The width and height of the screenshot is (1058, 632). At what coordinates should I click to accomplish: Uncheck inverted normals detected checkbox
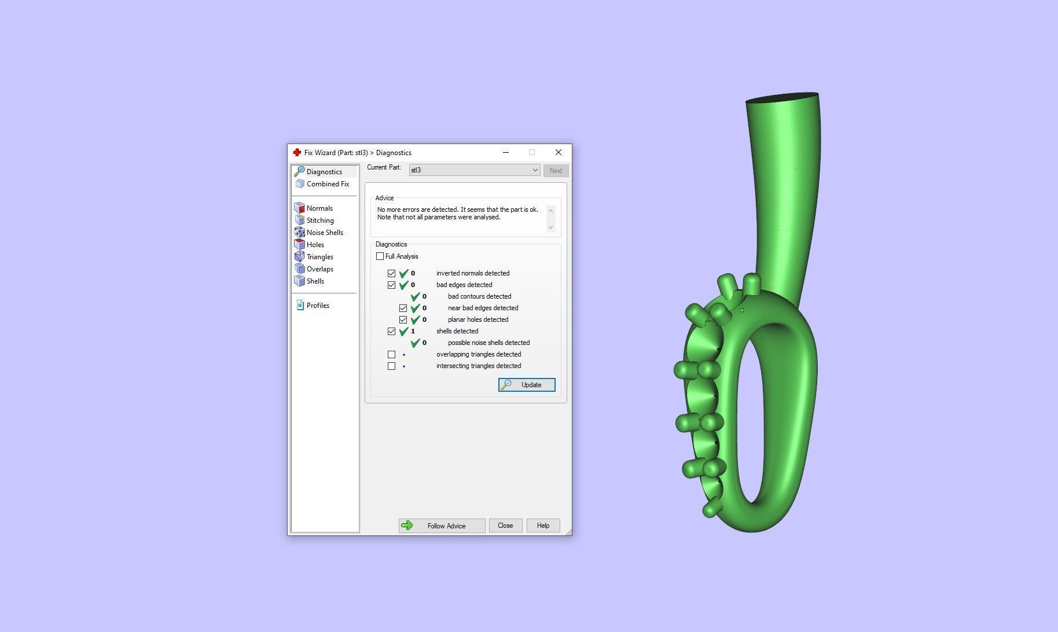pyautogui.click(x=391, y=273)
